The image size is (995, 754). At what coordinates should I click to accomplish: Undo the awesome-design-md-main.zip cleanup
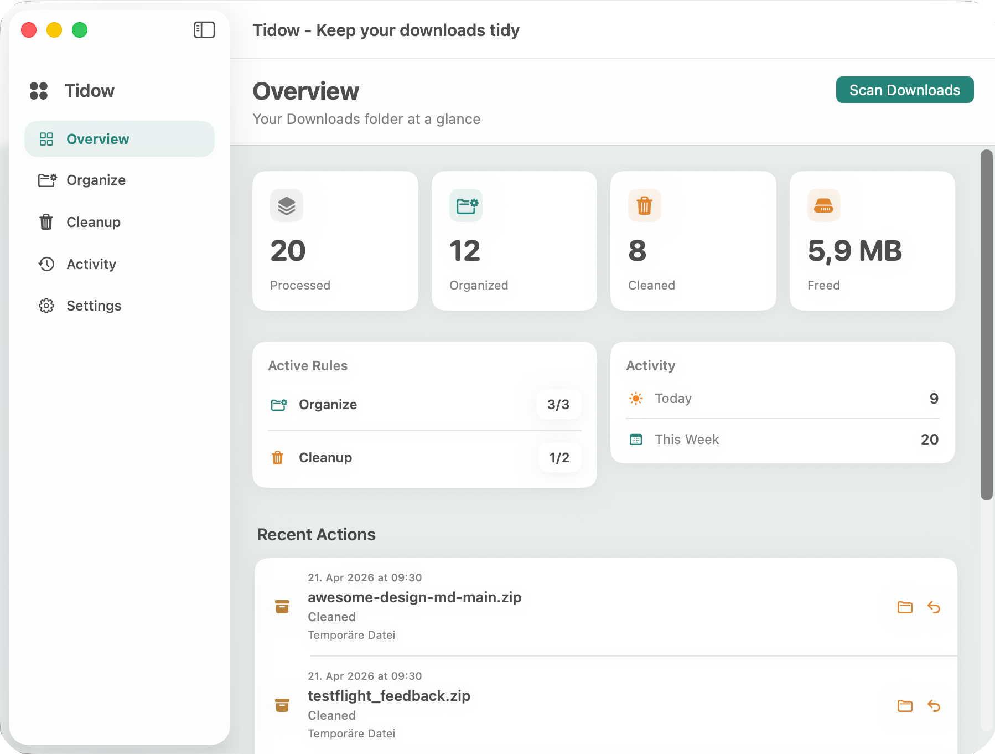point(934,607)
